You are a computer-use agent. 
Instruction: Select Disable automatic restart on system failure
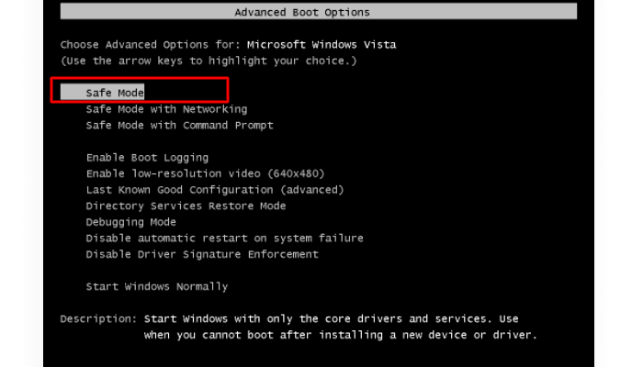tap(224, 238)
